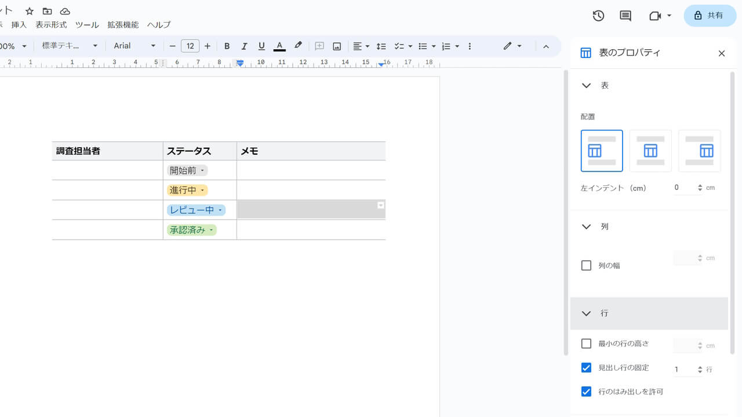Open the Arial font family dropdown

tap(133, 46)
